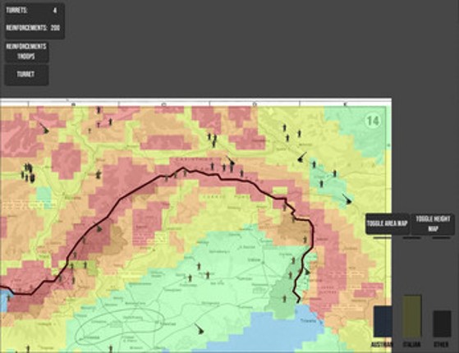
Task: Select the Italian olive color swatch
Action: [x=412, y=316]
